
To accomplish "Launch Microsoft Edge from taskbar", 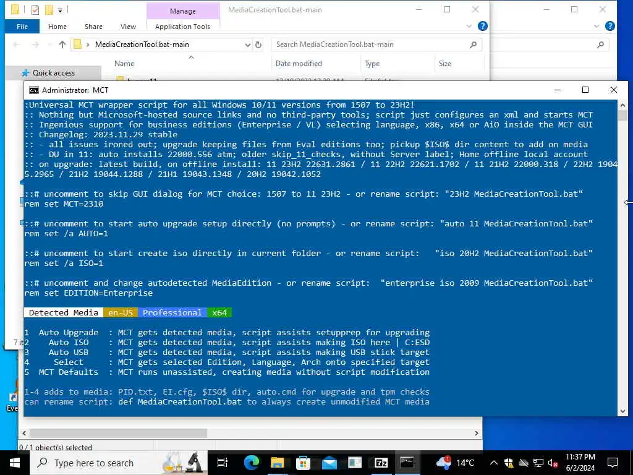I will (x=252, y=463).
